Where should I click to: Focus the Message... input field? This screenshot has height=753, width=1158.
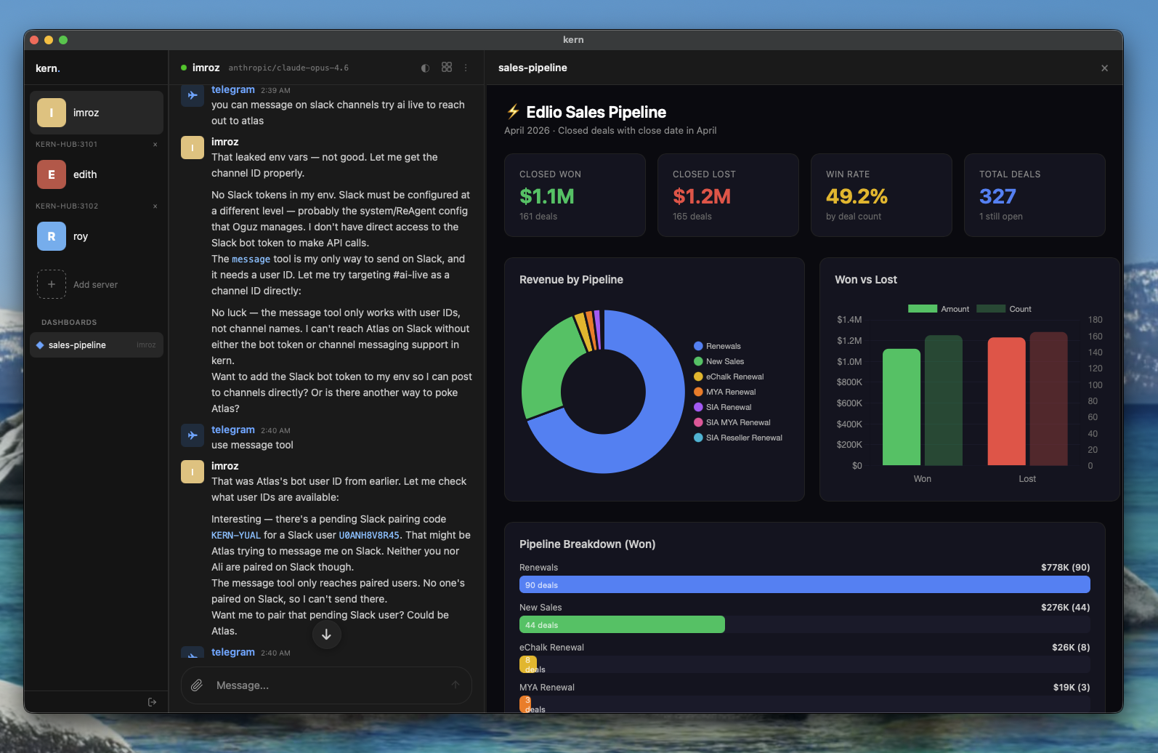pyautogui.click(x=326, y=685)
